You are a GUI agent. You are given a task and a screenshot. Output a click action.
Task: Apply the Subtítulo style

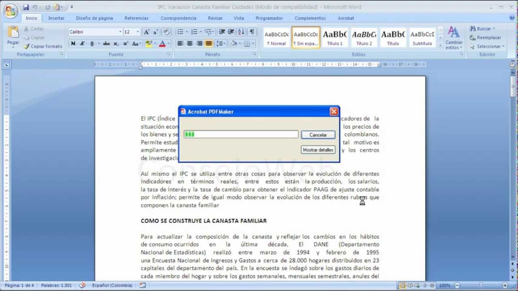click(422, 38)
